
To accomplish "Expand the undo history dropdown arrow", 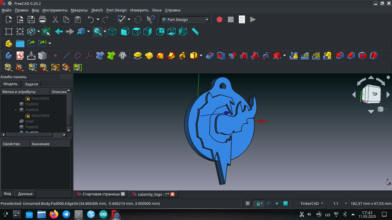I will pos(98,19).
